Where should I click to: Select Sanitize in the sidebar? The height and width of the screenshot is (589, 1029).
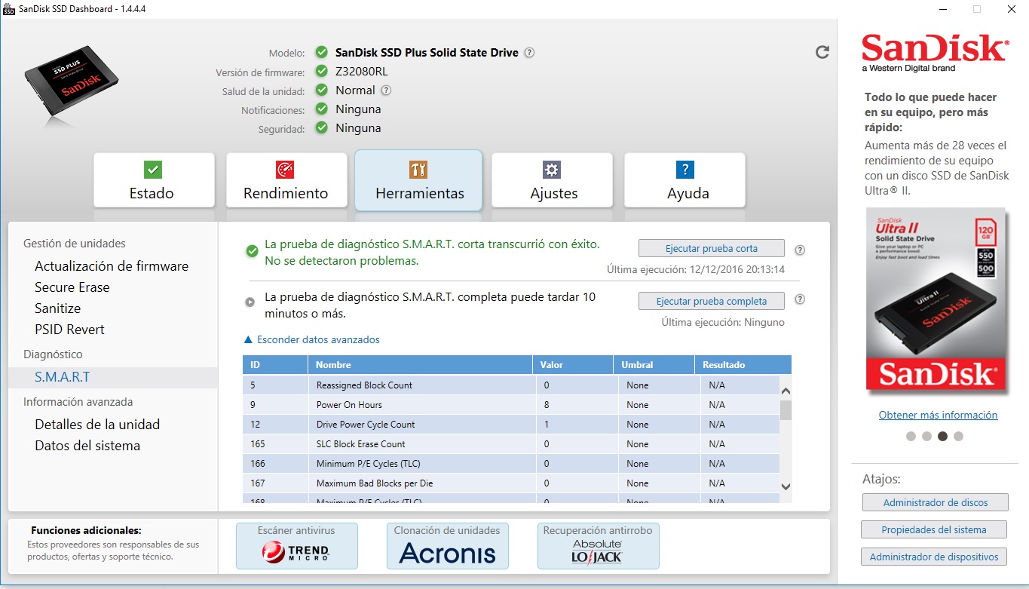pyautogui.click(x=57, y=308)
